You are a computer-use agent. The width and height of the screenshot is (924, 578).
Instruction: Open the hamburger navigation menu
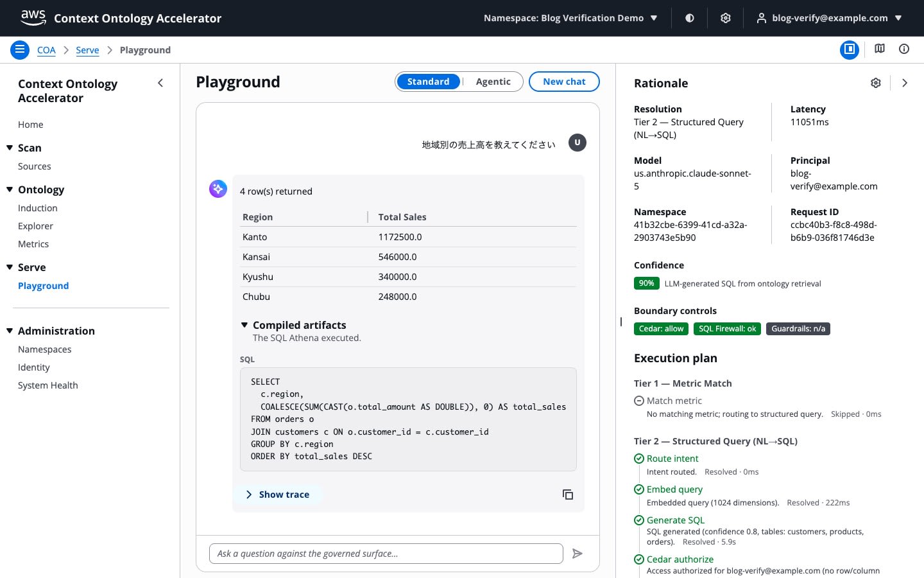[20, 49]
